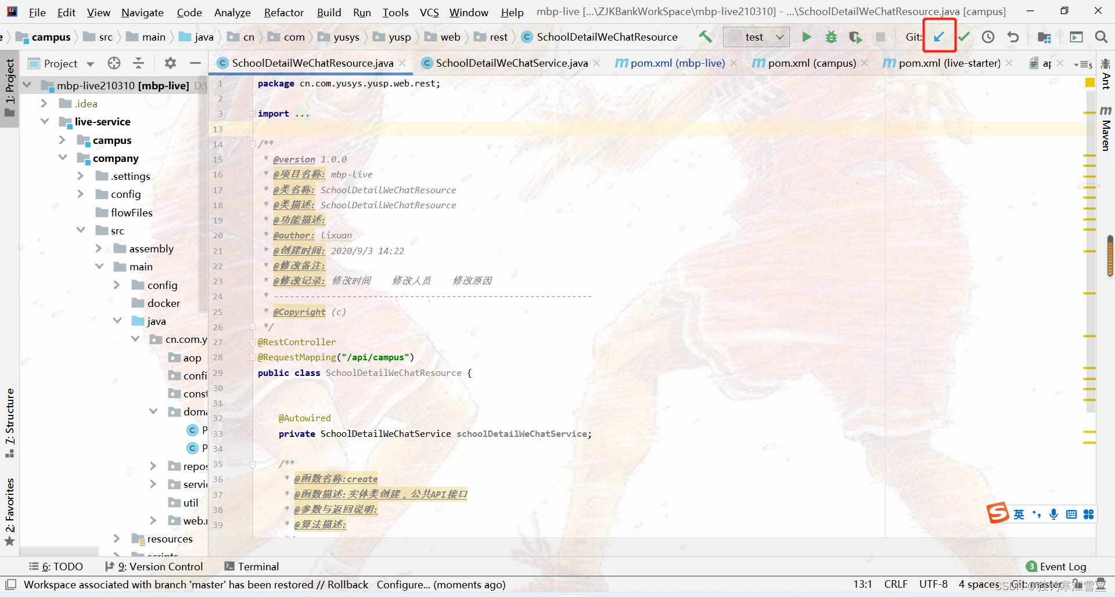
Task: Click Collapse All icon in Project panel
Action: [x=138, y=63]
